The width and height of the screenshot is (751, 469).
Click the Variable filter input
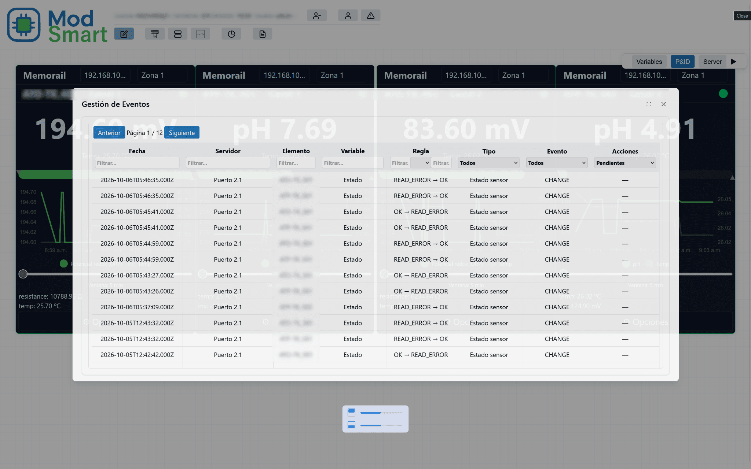352,163
